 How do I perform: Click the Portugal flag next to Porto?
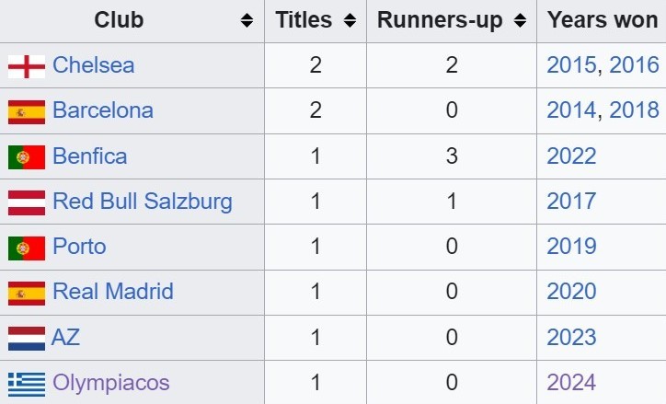pyautogui.click(x=27, y=248)
